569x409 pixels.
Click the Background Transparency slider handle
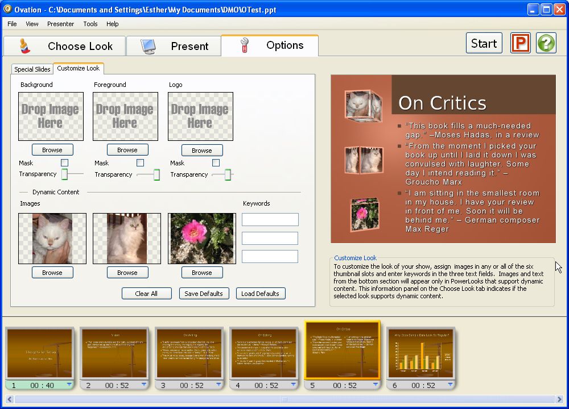point(65,174)
